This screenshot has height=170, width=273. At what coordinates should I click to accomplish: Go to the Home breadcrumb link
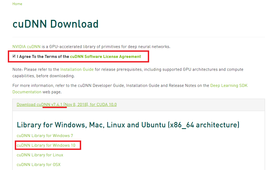point(17,4)
